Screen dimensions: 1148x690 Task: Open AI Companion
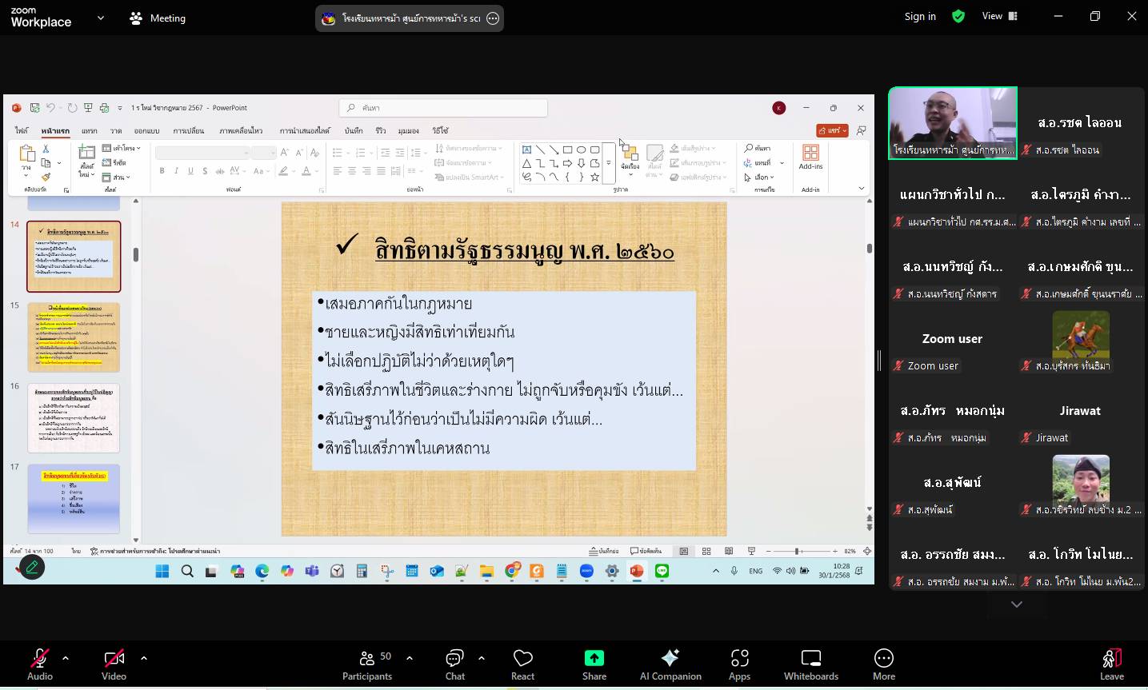pyautogui.click(x=670, y=664)
